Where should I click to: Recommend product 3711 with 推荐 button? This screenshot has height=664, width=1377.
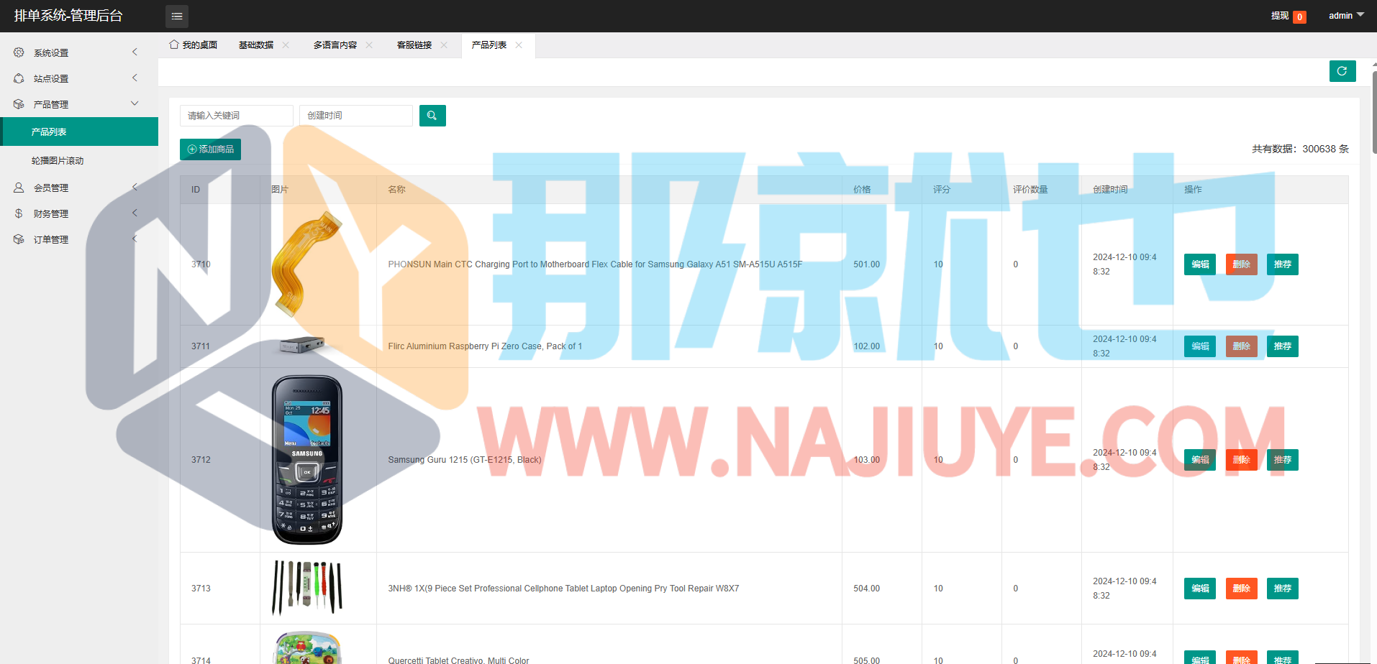[1282, 346]
